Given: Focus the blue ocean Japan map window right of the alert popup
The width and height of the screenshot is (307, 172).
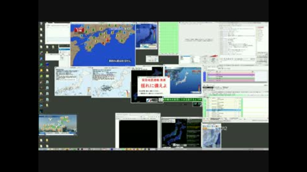Looking at the screenshot, I should coord(183,81).
